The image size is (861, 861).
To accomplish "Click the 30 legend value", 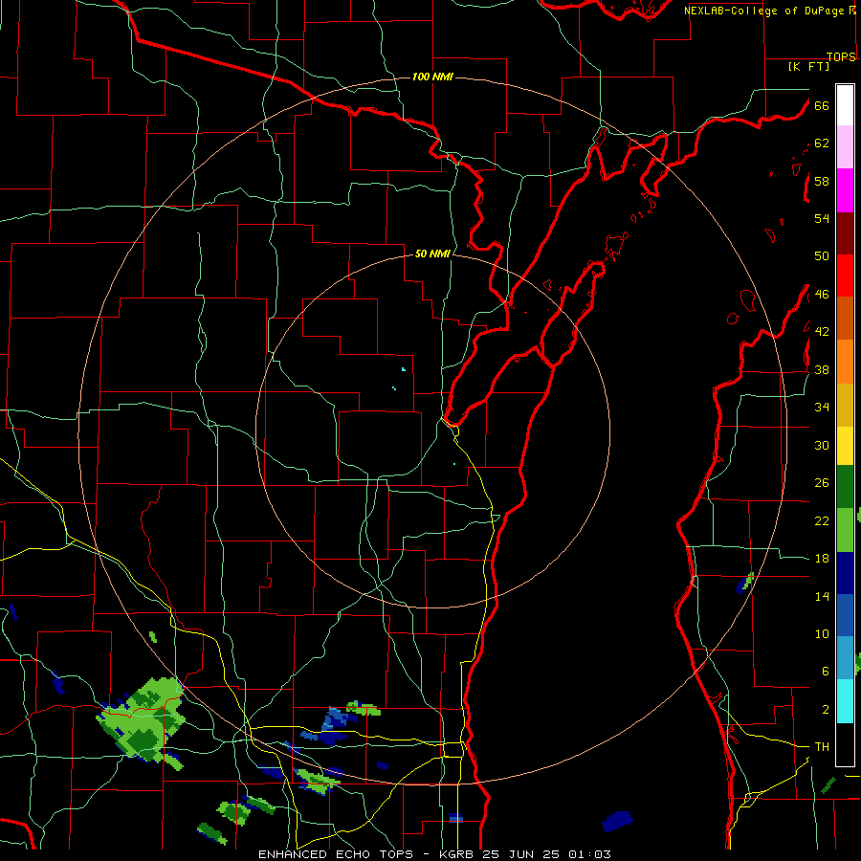I will point(822,445).
